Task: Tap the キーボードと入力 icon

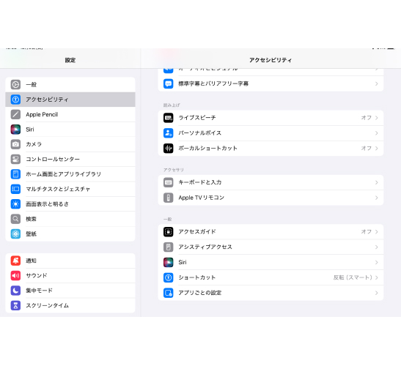Action: point(169,182)
